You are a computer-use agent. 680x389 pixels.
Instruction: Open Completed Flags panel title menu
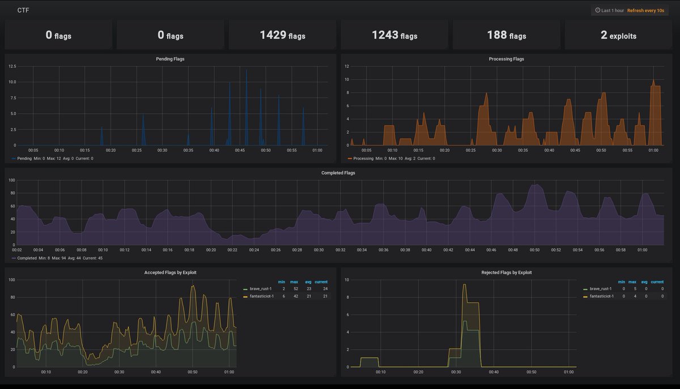coord(338,172)
